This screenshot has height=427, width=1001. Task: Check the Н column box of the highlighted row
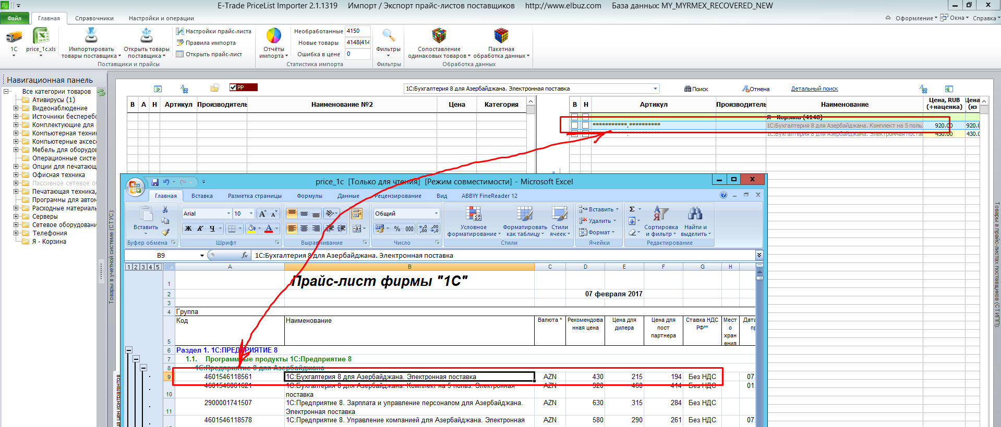(x=585, y=125)
